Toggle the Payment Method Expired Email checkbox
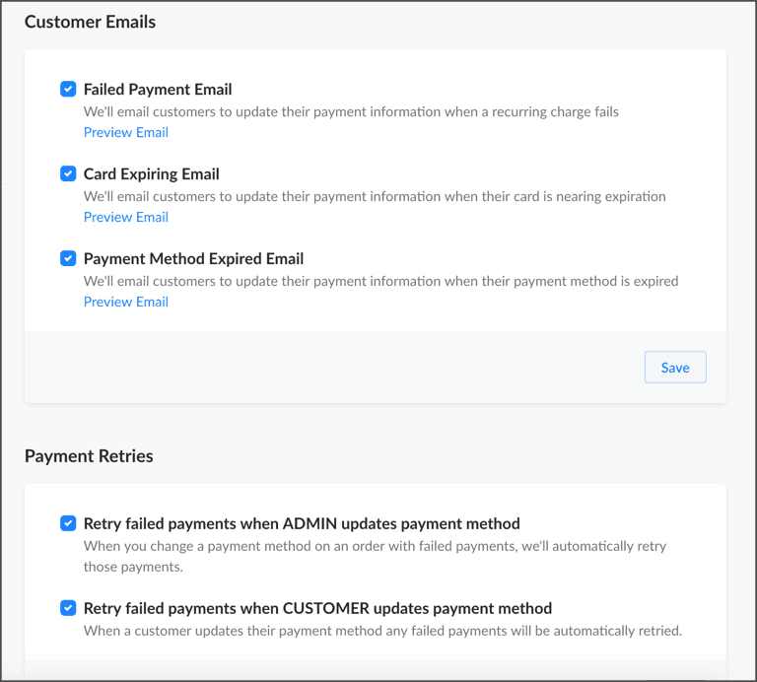The height and width of the screenshot is (682, 757). pos(68,258)
